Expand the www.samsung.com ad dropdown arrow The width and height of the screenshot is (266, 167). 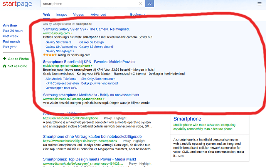pyautogui.click(x=72, y=33)
